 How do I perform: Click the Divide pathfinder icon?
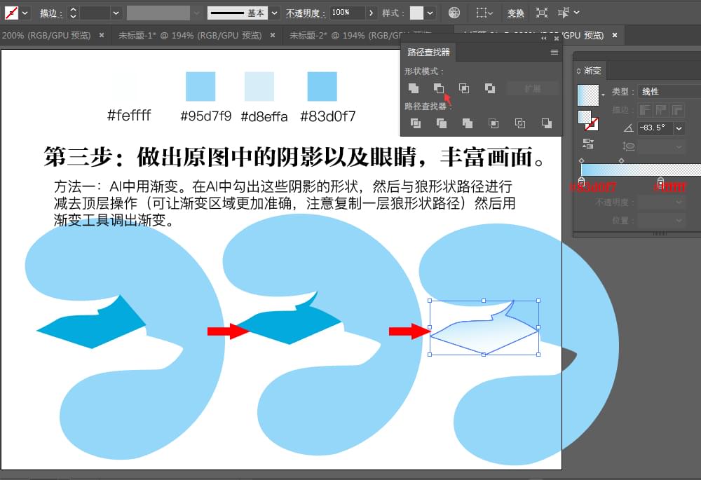(x=415, y=123)
